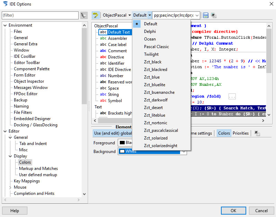Expand the Mouse tree node
Screen dimensions: 276x217
(x=10, y=187)
